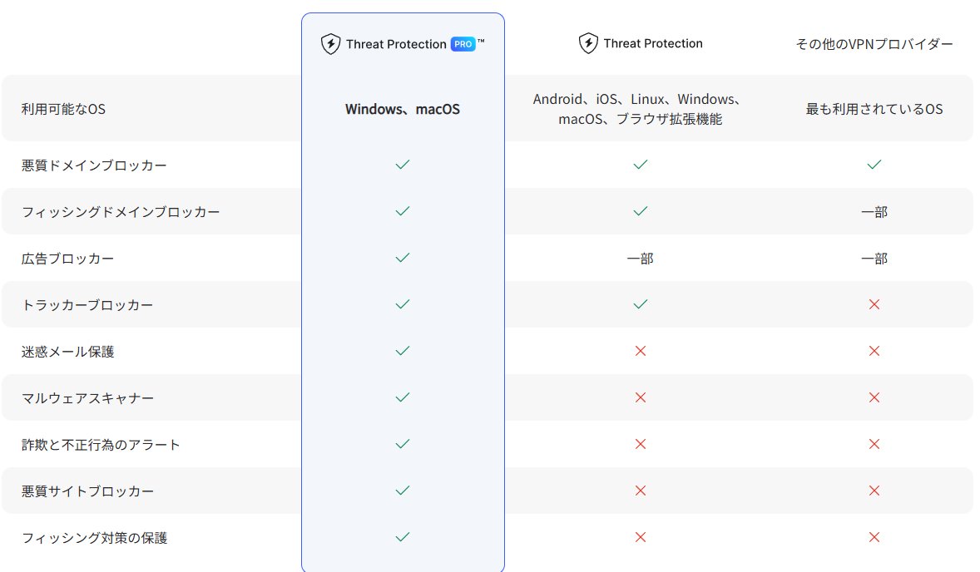The width and height of the screenshot is (980, 572).
Task: Click the 最も利用されているOS cell text
Action: click(874, 109)
